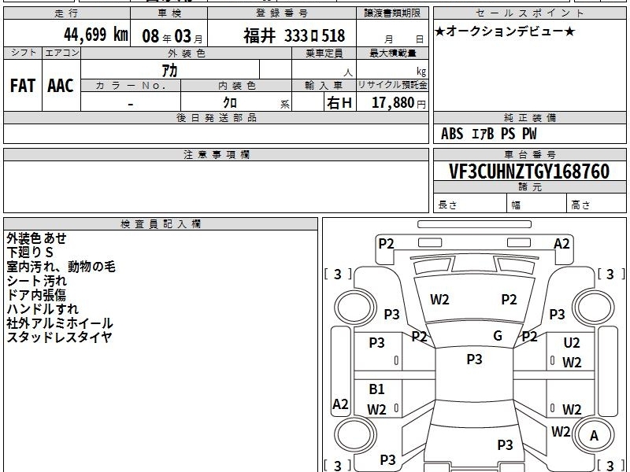Click the 走行 header cell
Viewport: 630px width, 472px height.
67,13
